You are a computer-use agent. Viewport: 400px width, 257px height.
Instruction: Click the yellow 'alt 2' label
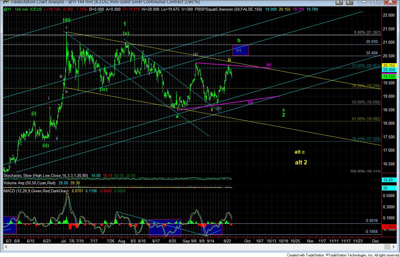pos(301,162)
